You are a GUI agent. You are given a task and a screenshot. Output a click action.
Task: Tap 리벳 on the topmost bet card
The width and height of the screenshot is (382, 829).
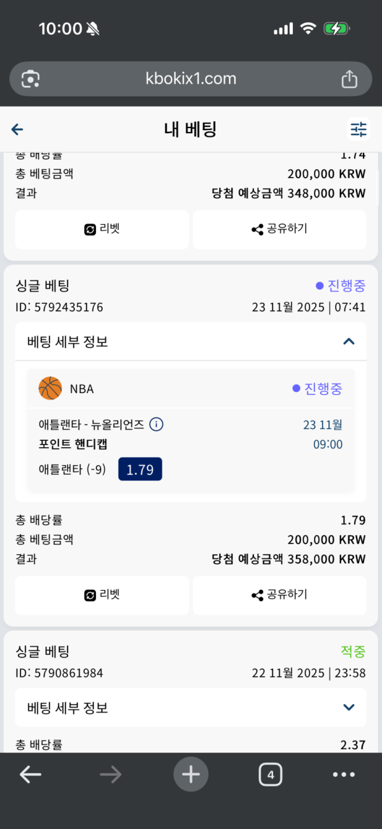[102, 229]
